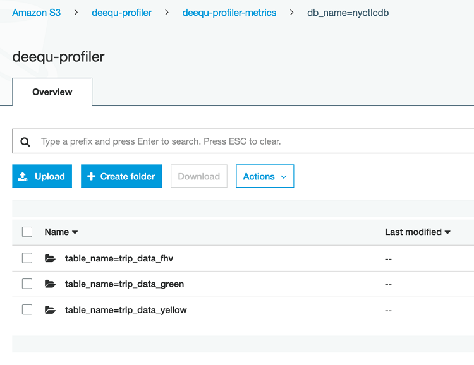This screenshot has height=365, width=474.
Task: Check the table_name=trip_data_fhv row checkbox
Action: tap(27, 258)
